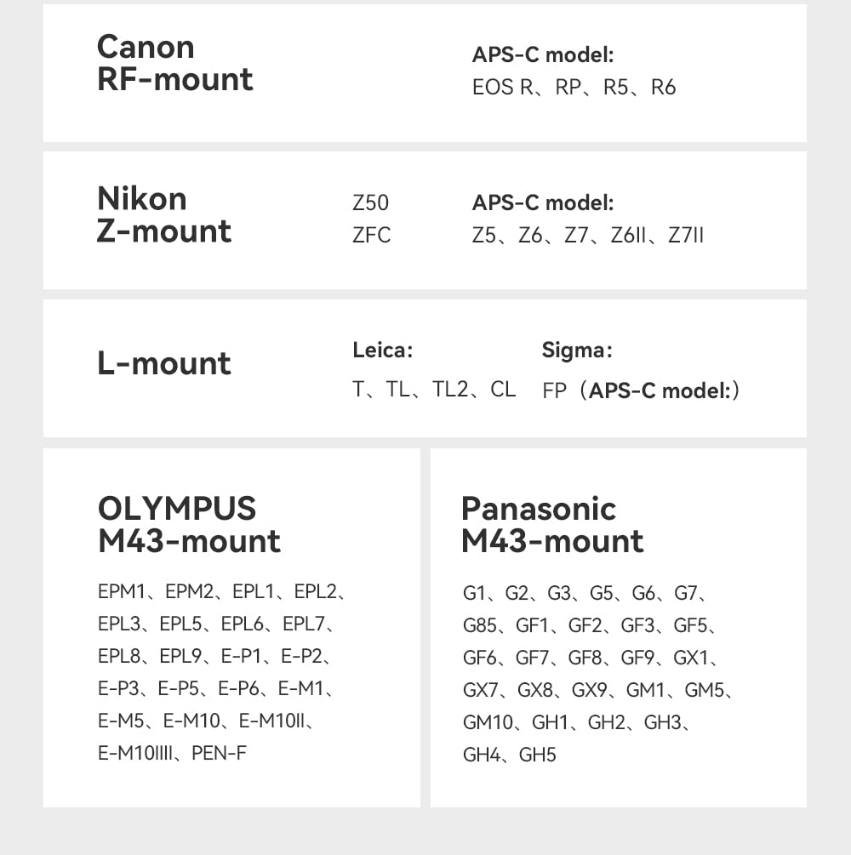
Task: Select the Z50 model text
Action: pyautogui.click(x=370, y=203)
